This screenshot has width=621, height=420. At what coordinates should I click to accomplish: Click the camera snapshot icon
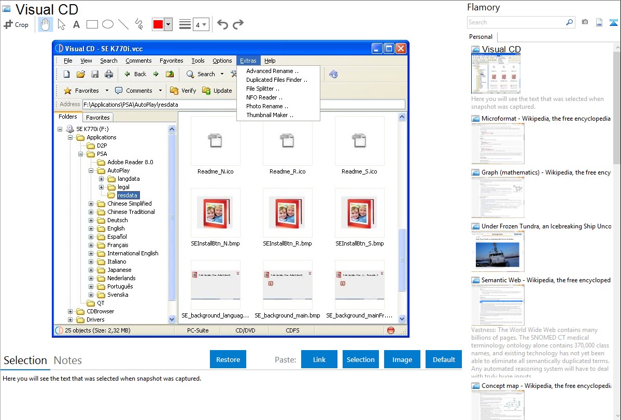pos(585,22)
